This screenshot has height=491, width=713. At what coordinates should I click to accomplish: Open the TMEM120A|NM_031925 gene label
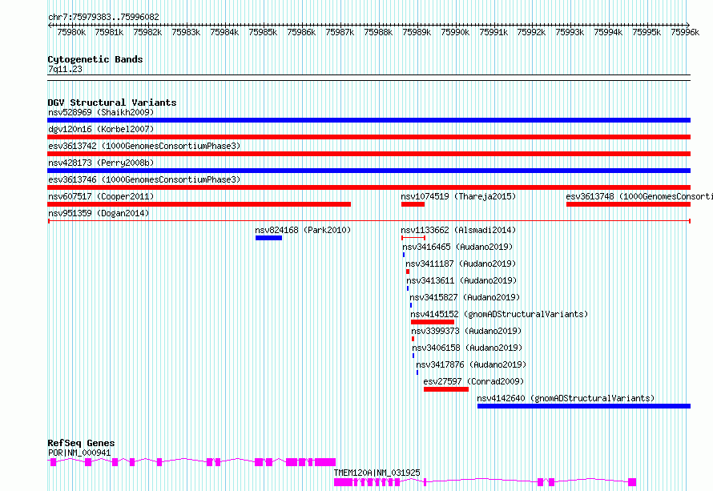coord(377,473)
